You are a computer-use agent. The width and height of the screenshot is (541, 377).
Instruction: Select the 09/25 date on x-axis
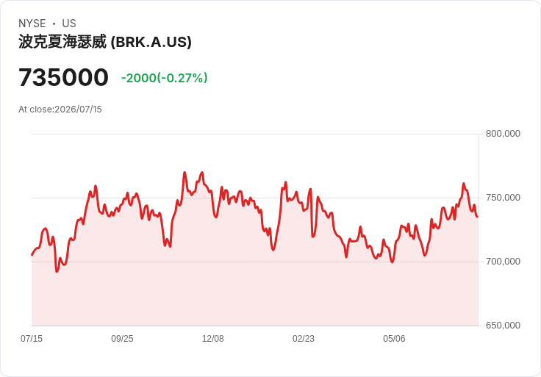122,339
